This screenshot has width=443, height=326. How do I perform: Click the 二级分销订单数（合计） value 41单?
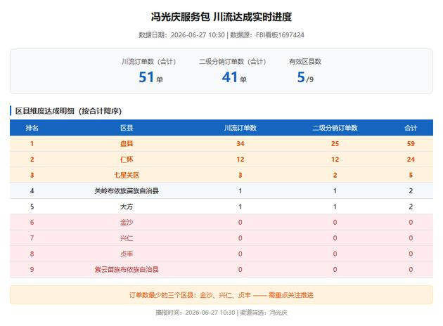234,77
